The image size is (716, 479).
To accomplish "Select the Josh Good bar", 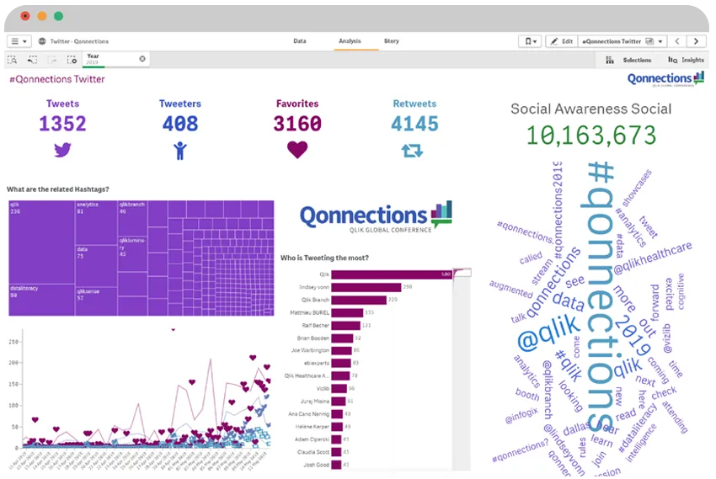I will coord(337,466).
